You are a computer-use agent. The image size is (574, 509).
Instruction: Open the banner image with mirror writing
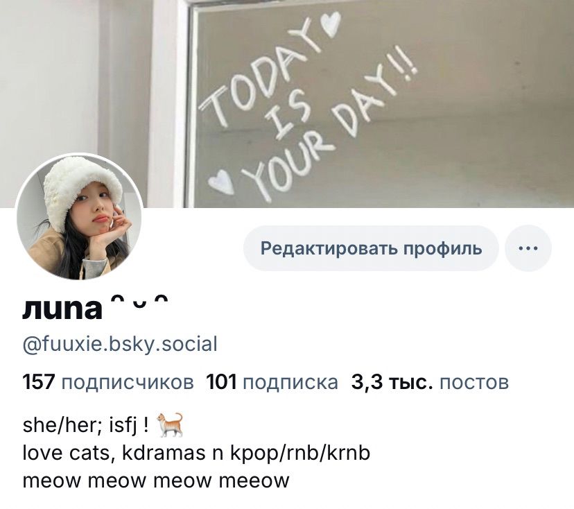(287, 103)
